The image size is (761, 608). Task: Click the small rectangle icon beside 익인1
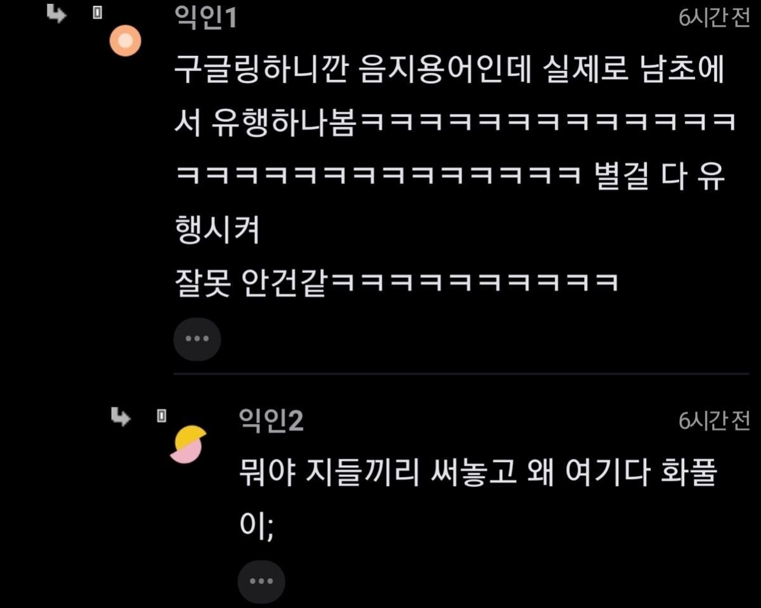click(x=97, y=13)
